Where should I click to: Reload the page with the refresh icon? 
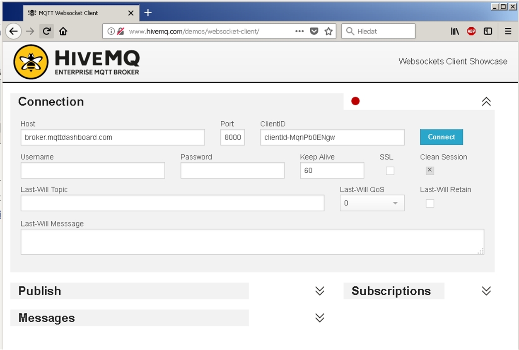pyautogui.click(x=47, y=31)
